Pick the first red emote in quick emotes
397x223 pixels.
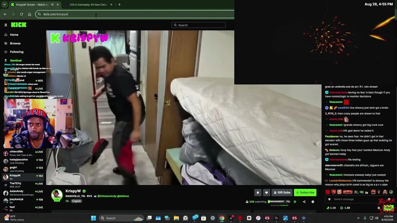point(328,192)
